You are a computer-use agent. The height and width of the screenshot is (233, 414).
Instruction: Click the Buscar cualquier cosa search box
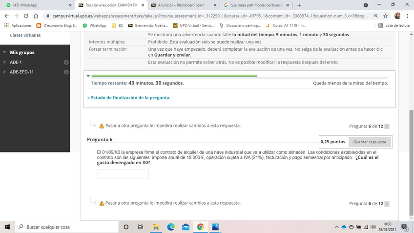pos(66,227)
